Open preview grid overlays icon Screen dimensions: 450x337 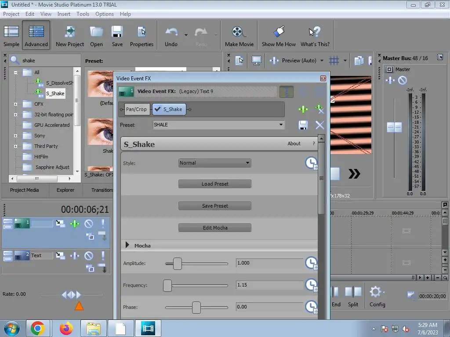pyautogui.click(x=334, y=61)
